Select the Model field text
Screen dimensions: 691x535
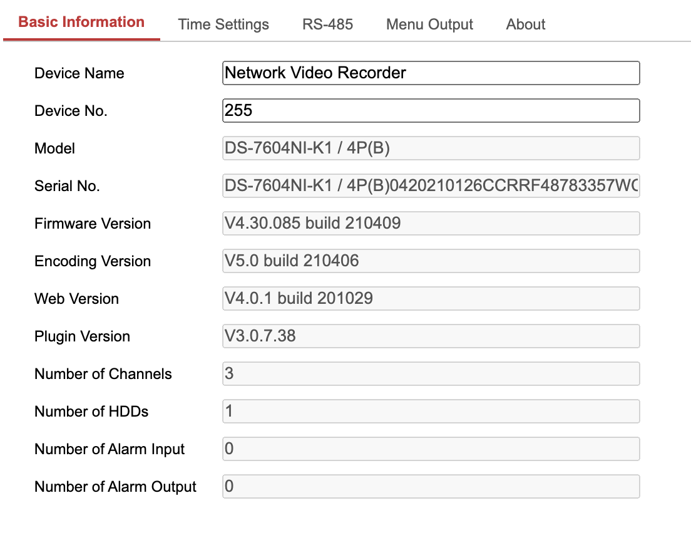(x=431, y=148)
